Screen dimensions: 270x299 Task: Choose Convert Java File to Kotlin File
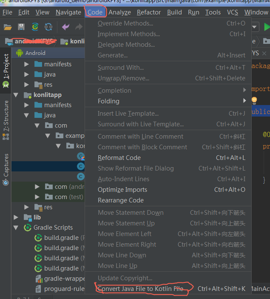click(168, 289)
